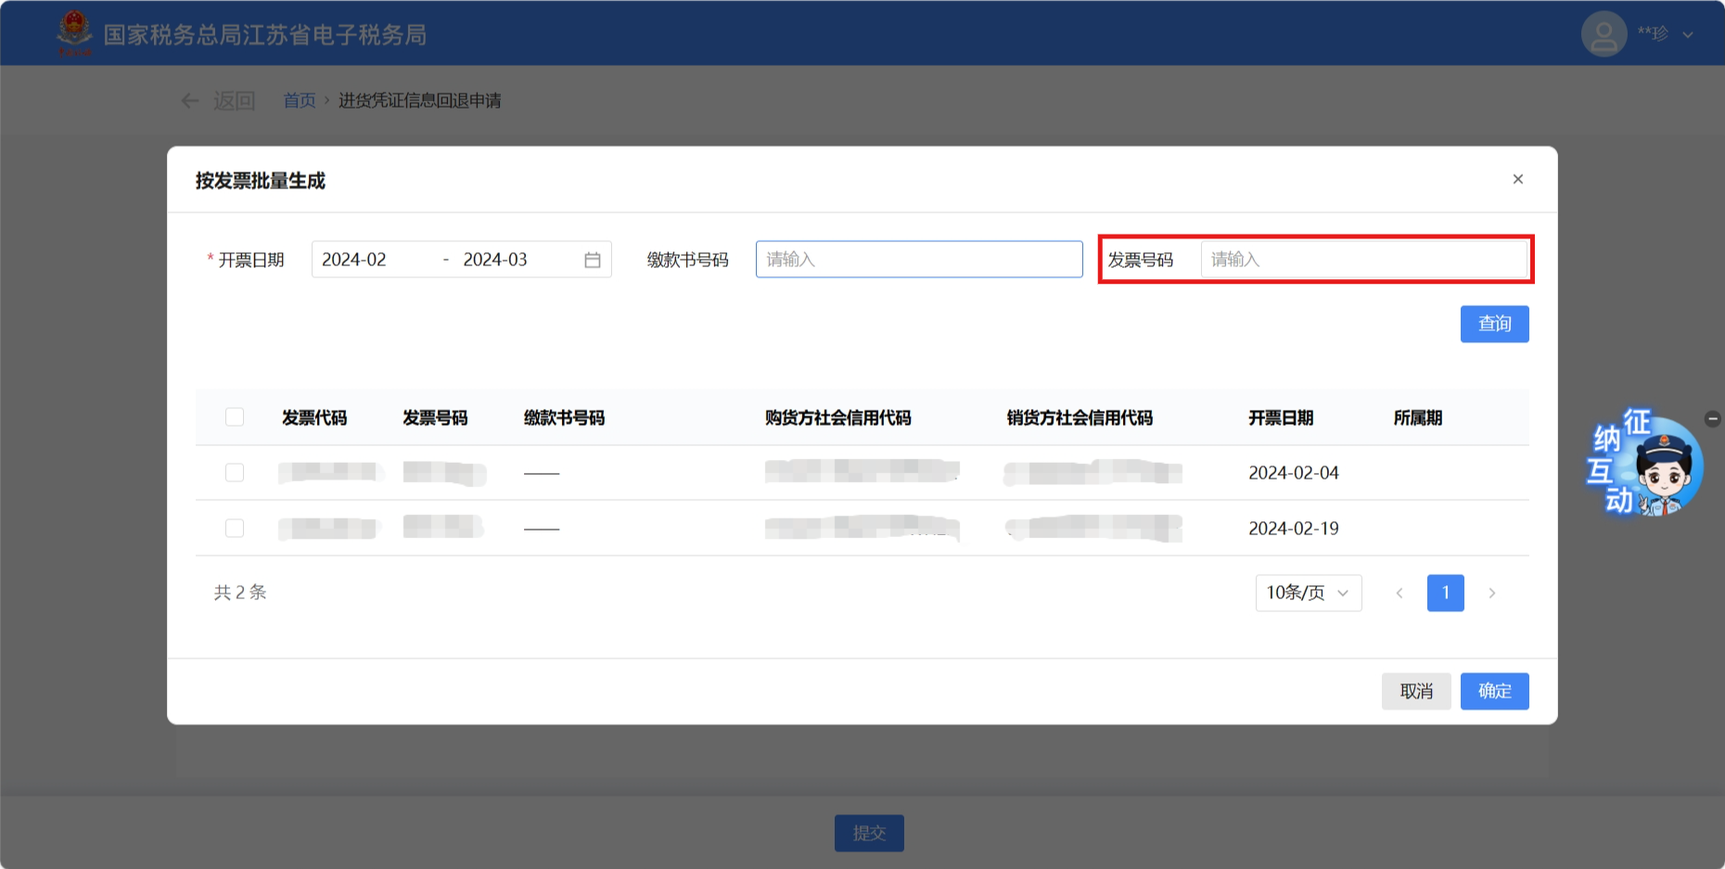Open the calendar icon in date range
1725x869 pixels.
593,260
